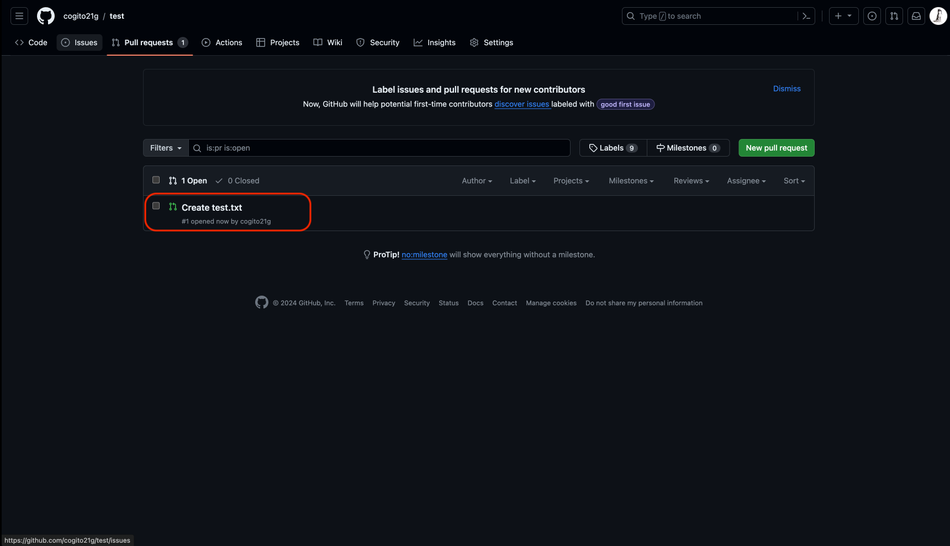Open the Projects tab
The width and height of the screenshot is (950, 546).
pyautogui.click(x=278, y=42)
